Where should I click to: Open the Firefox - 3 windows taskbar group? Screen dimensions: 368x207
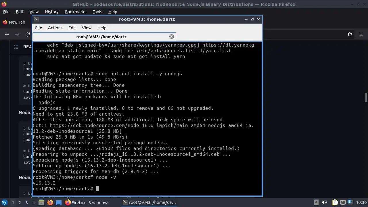(87, 202)
